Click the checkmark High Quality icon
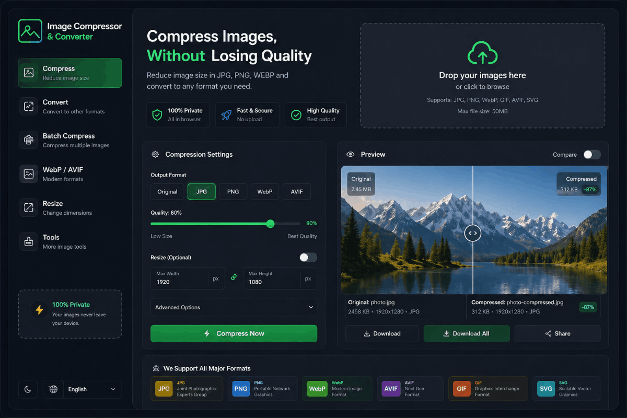Screen dimensions: 627x418 296,115
